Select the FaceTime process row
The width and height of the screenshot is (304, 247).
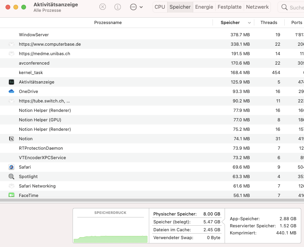coord(152,194)
